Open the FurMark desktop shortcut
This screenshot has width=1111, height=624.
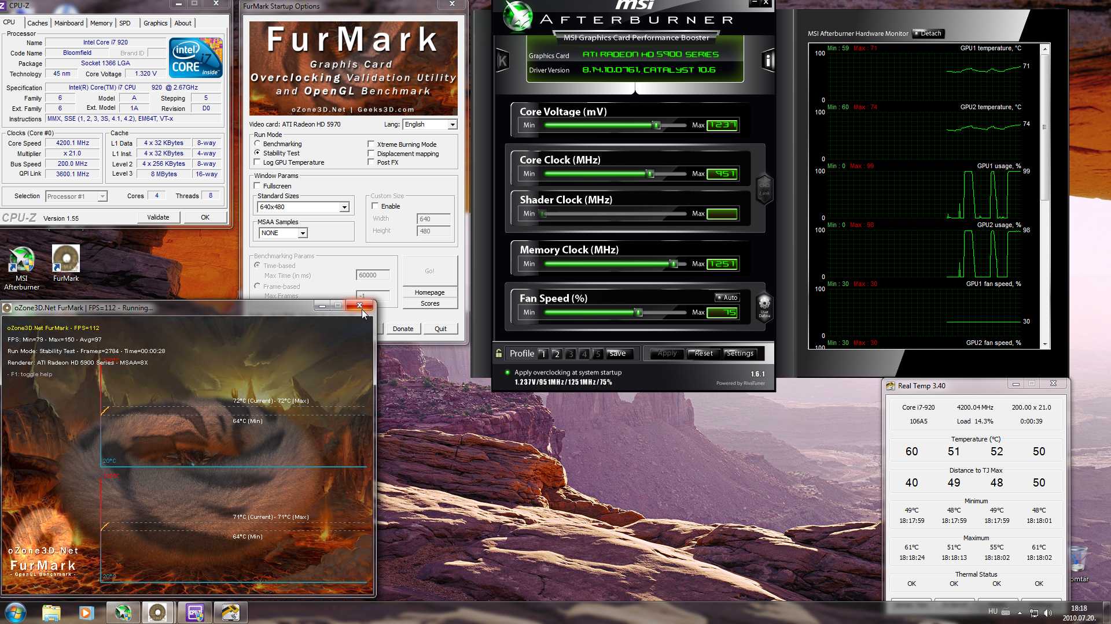point(66,263)
